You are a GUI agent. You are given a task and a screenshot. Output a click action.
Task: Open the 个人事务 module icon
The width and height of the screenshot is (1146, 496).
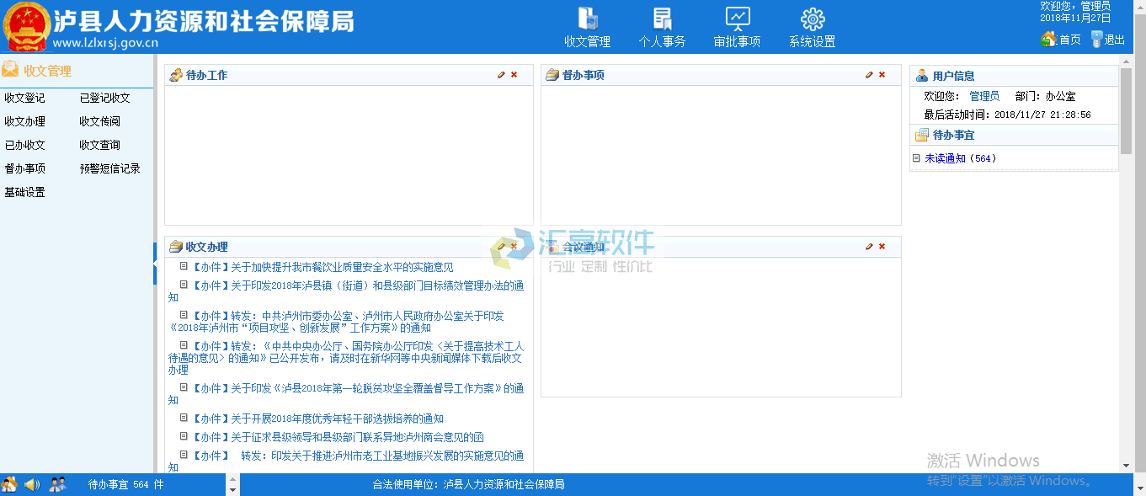click(662, 27)
